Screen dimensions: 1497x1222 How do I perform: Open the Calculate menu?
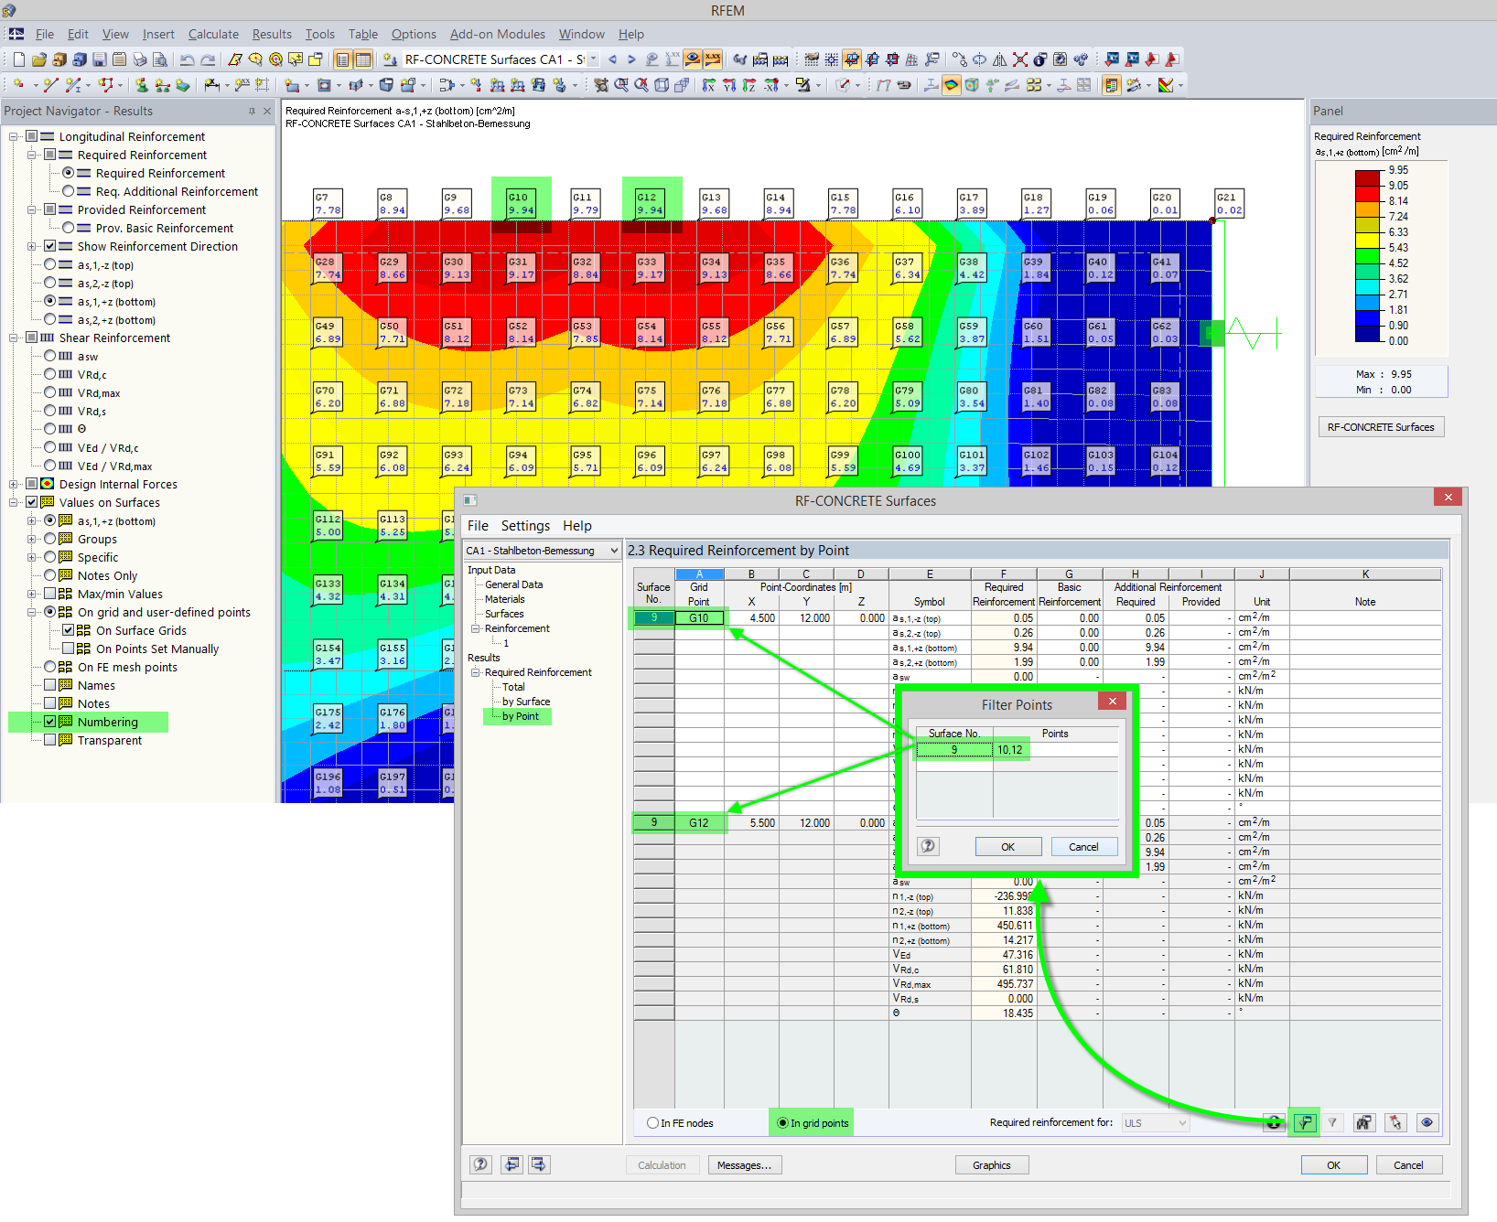click(x=213, y=34)
